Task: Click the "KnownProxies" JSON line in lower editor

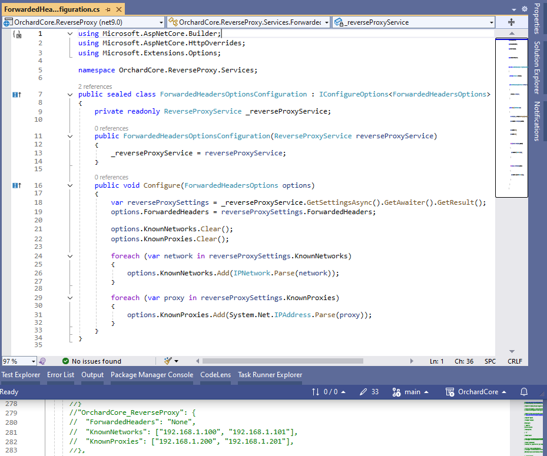Action: click(x=181, y=441)
